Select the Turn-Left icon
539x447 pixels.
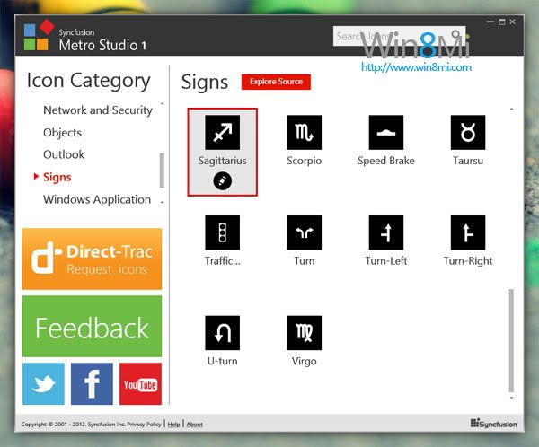[x=386, y=232]
